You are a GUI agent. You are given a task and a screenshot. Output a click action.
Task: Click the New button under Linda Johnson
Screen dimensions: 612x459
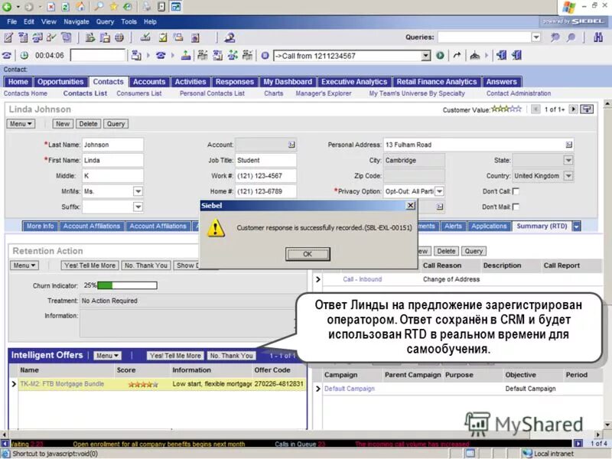coord(63,124)
